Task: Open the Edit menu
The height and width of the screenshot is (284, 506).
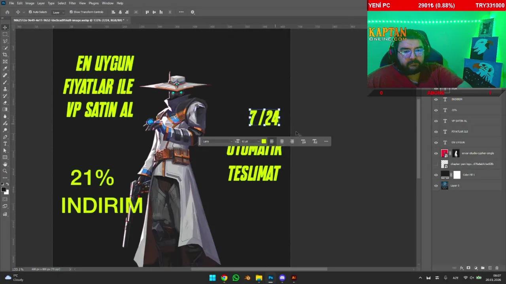Action: tap(19, 3)
